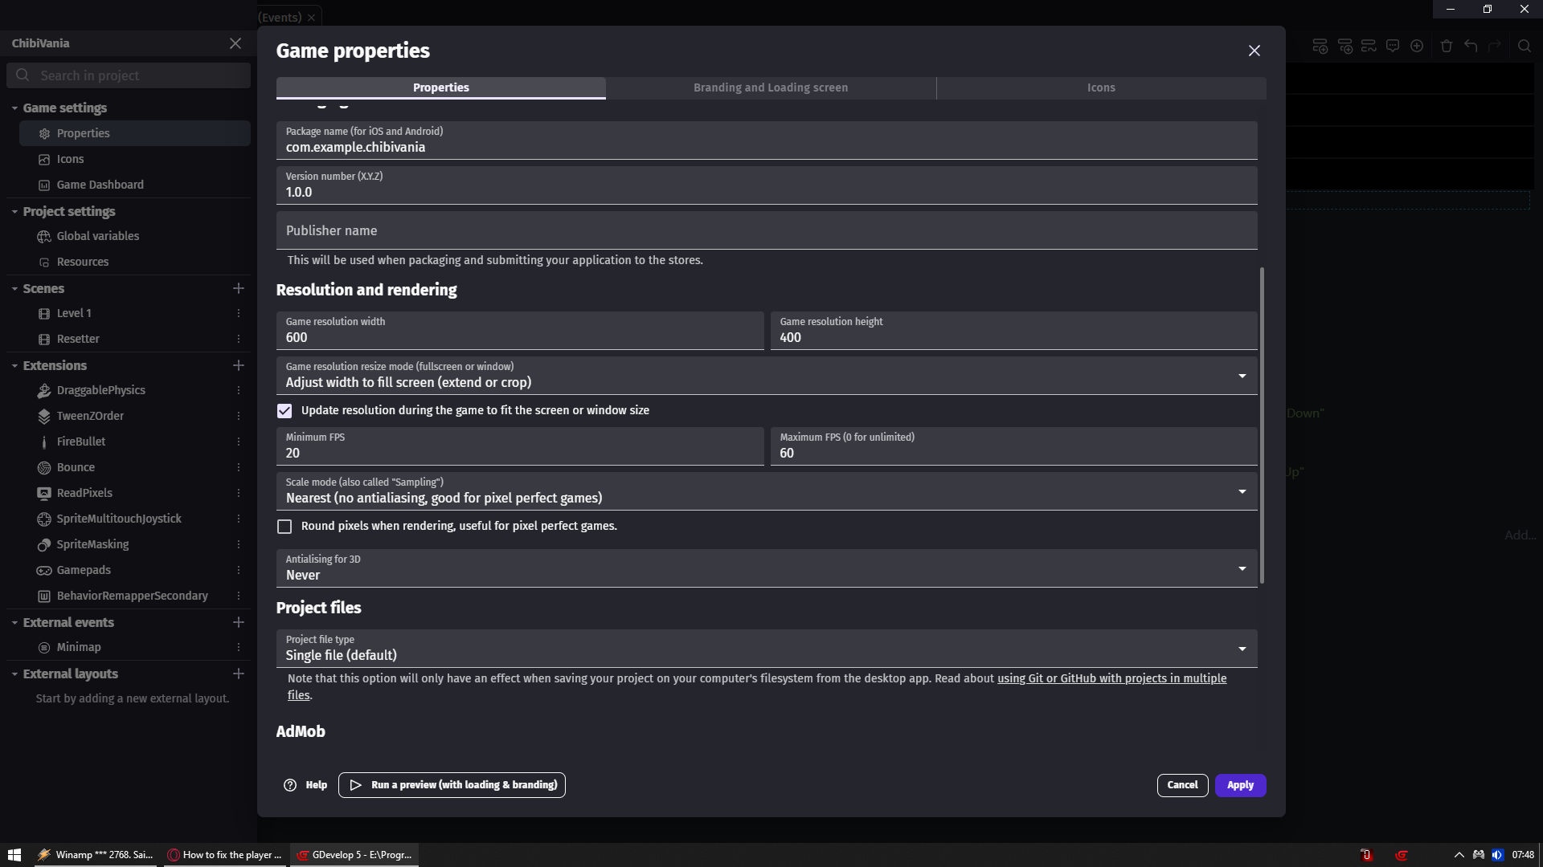The width and height of the screenshot is (1543, 867).
Task: Open GDevelop 5 from the taskbar
Action: click(x=354, y=855)
